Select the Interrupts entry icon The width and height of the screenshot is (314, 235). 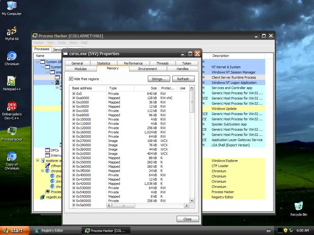(x=48, y=155)
